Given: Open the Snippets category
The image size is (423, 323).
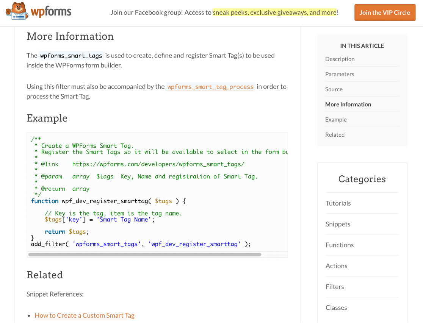Looking at the screenshot, I should 338,224.
